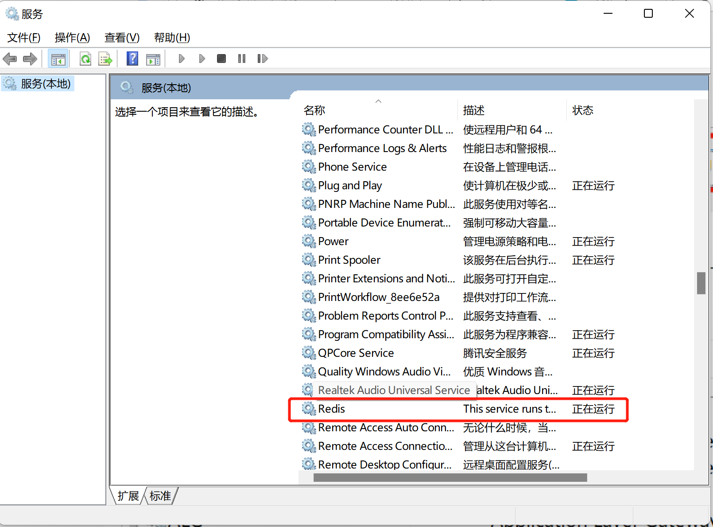Toggle the action pane toolbar icon
The width and height of the screenshot is (713, 527).
tap(153, 59)
